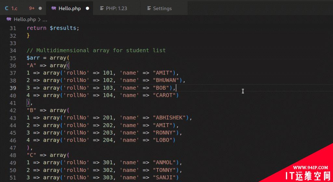Click line number 42 in the gutter

point(13,110)
